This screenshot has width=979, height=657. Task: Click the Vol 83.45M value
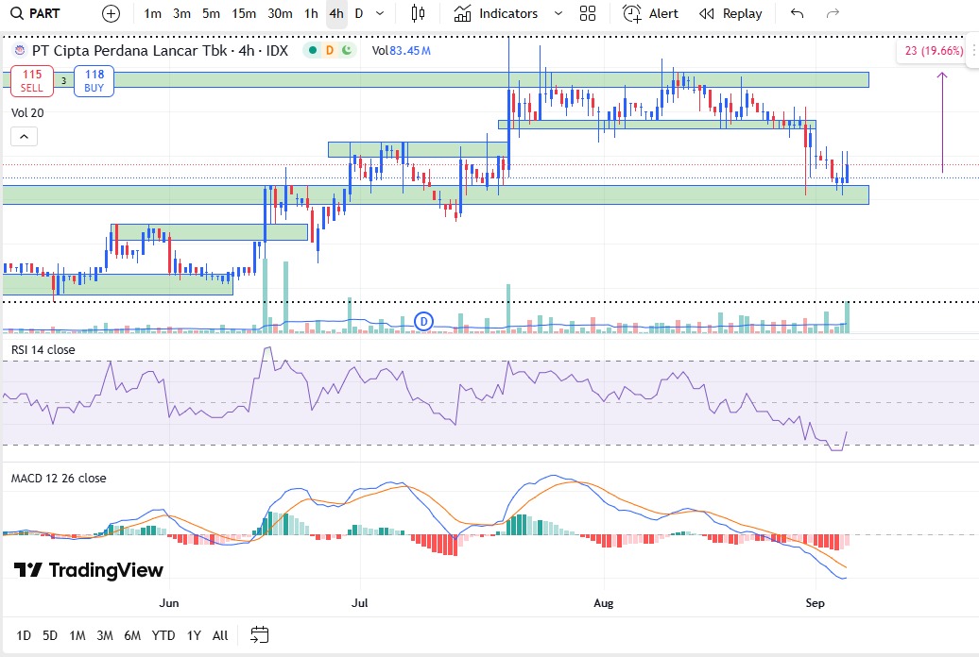click(401, 51)
